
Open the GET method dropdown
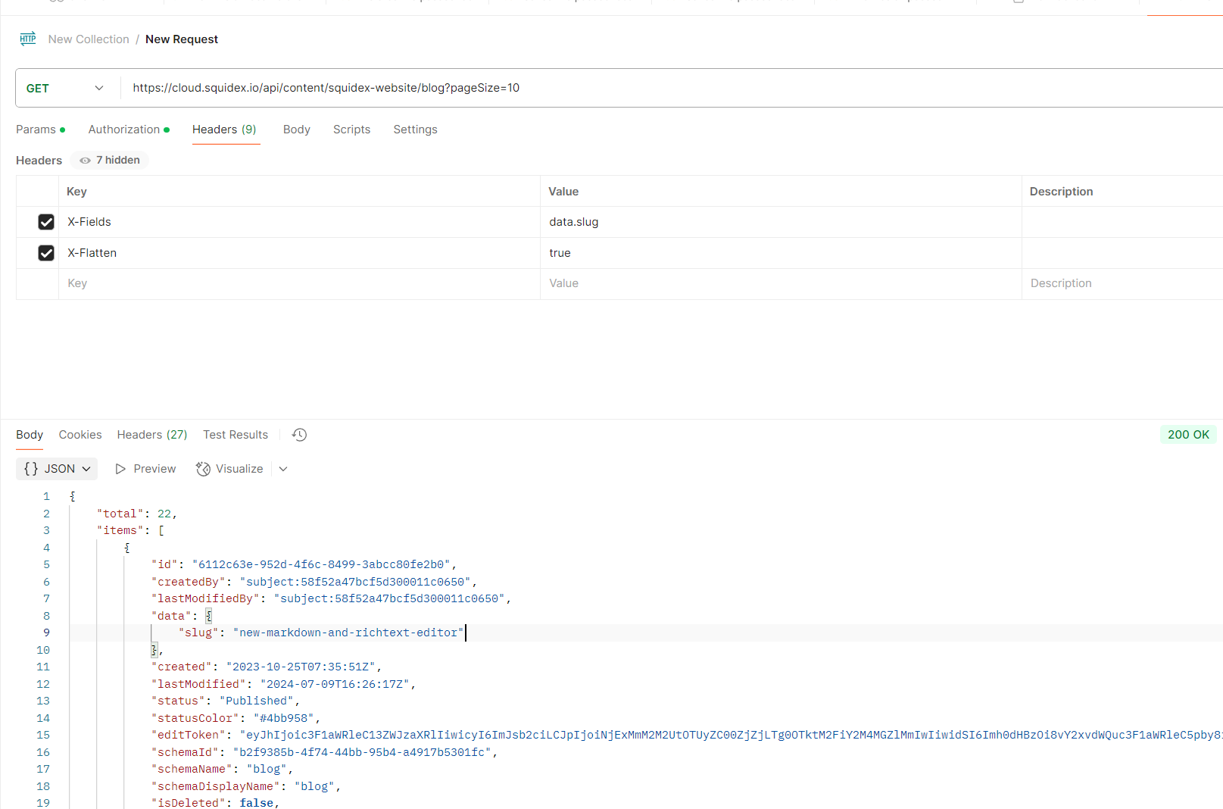point(67,88)
